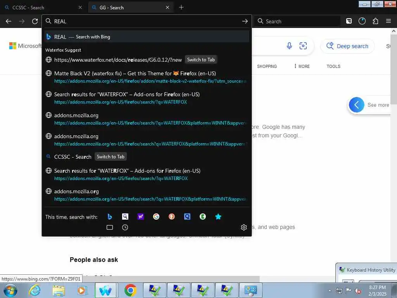Open Windows Explorer folder in taskbar
Image resolution: width=397 pixels, height=298 pixels.
pyautogui.click(x=59, y=290)
